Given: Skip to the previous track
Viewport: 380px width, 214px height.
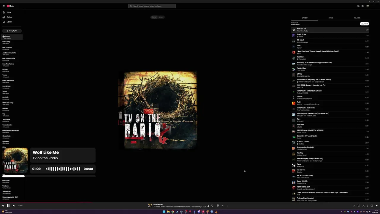Looking at the screenshot, I should (3, 206).
